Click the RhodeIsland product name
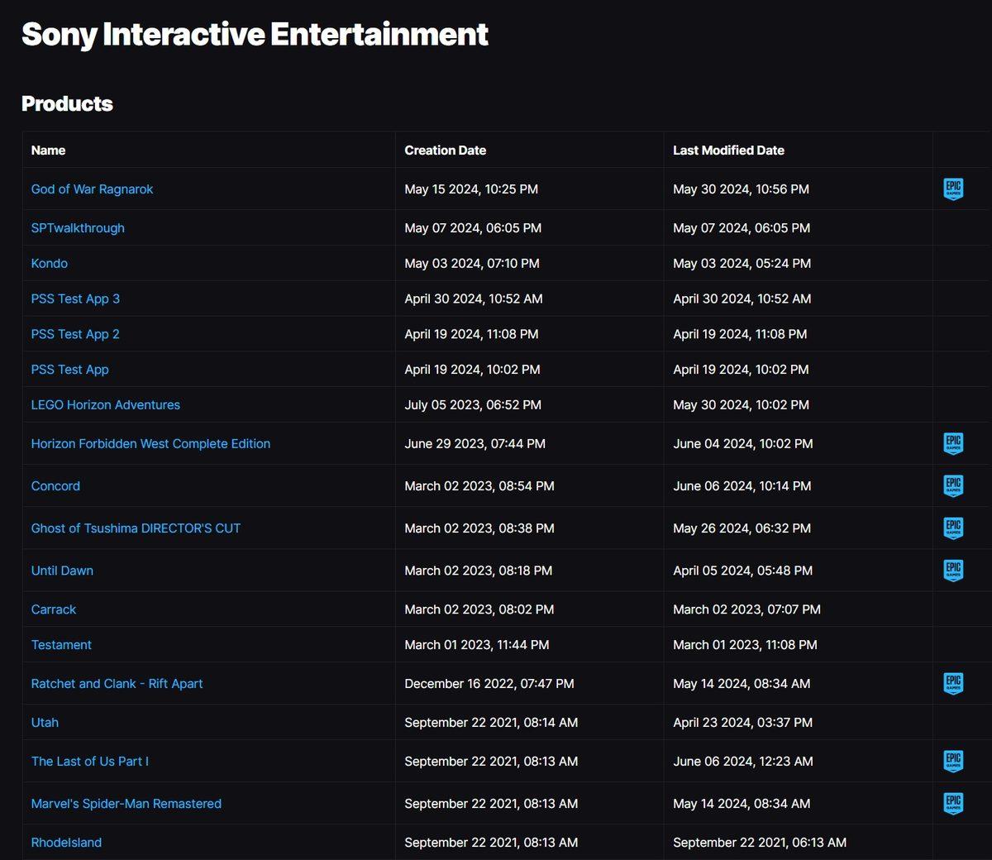This screenshot has width=992, height=860. (66, 842)
